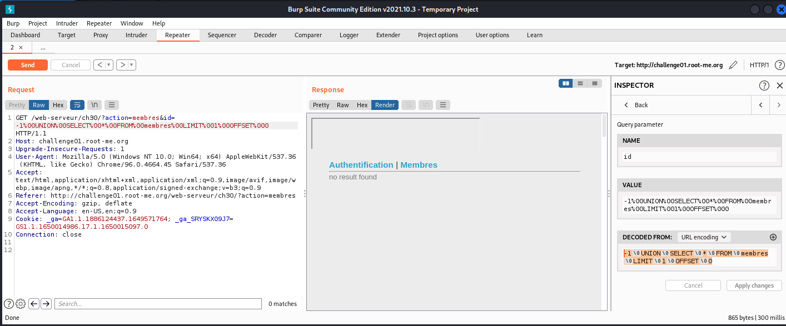
Task: Switch request view to Raw
Action: [x=39, y=105]
